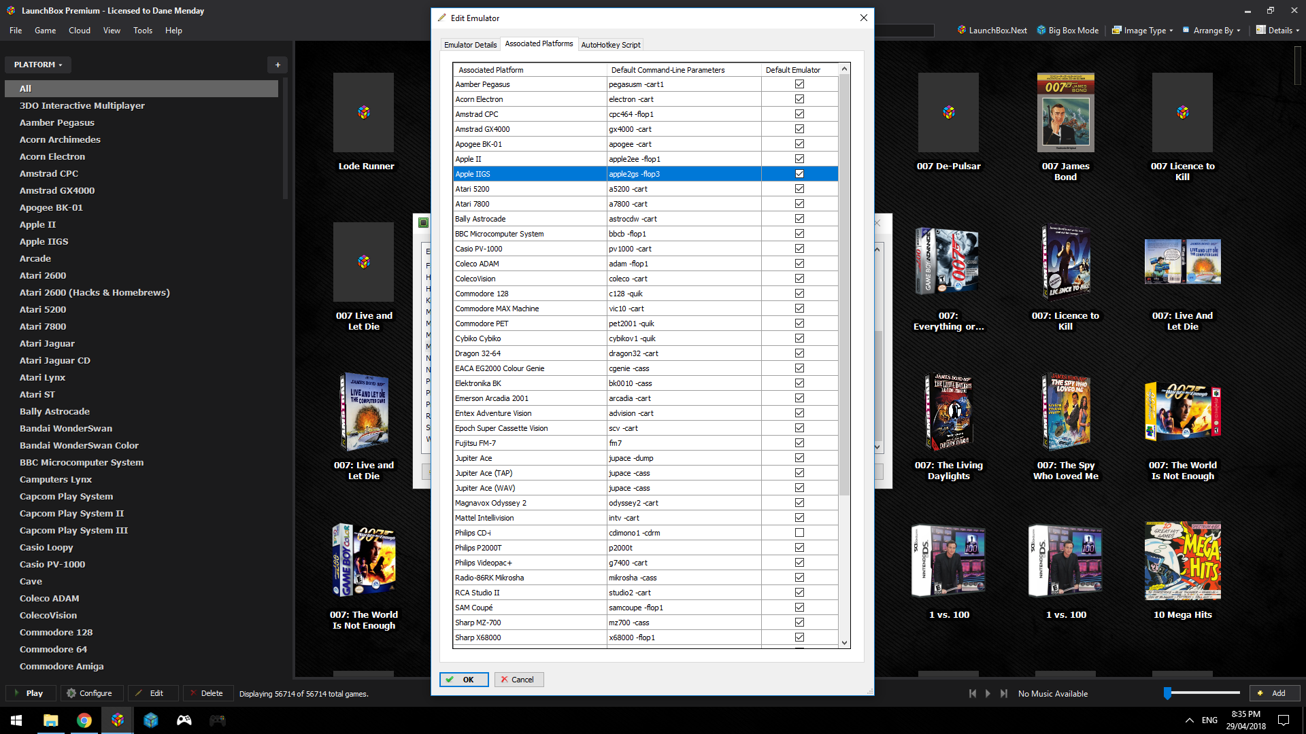Open the Help menu
Image resolution: width=1306 pixels, height=734 pixels.
[173, 30]
